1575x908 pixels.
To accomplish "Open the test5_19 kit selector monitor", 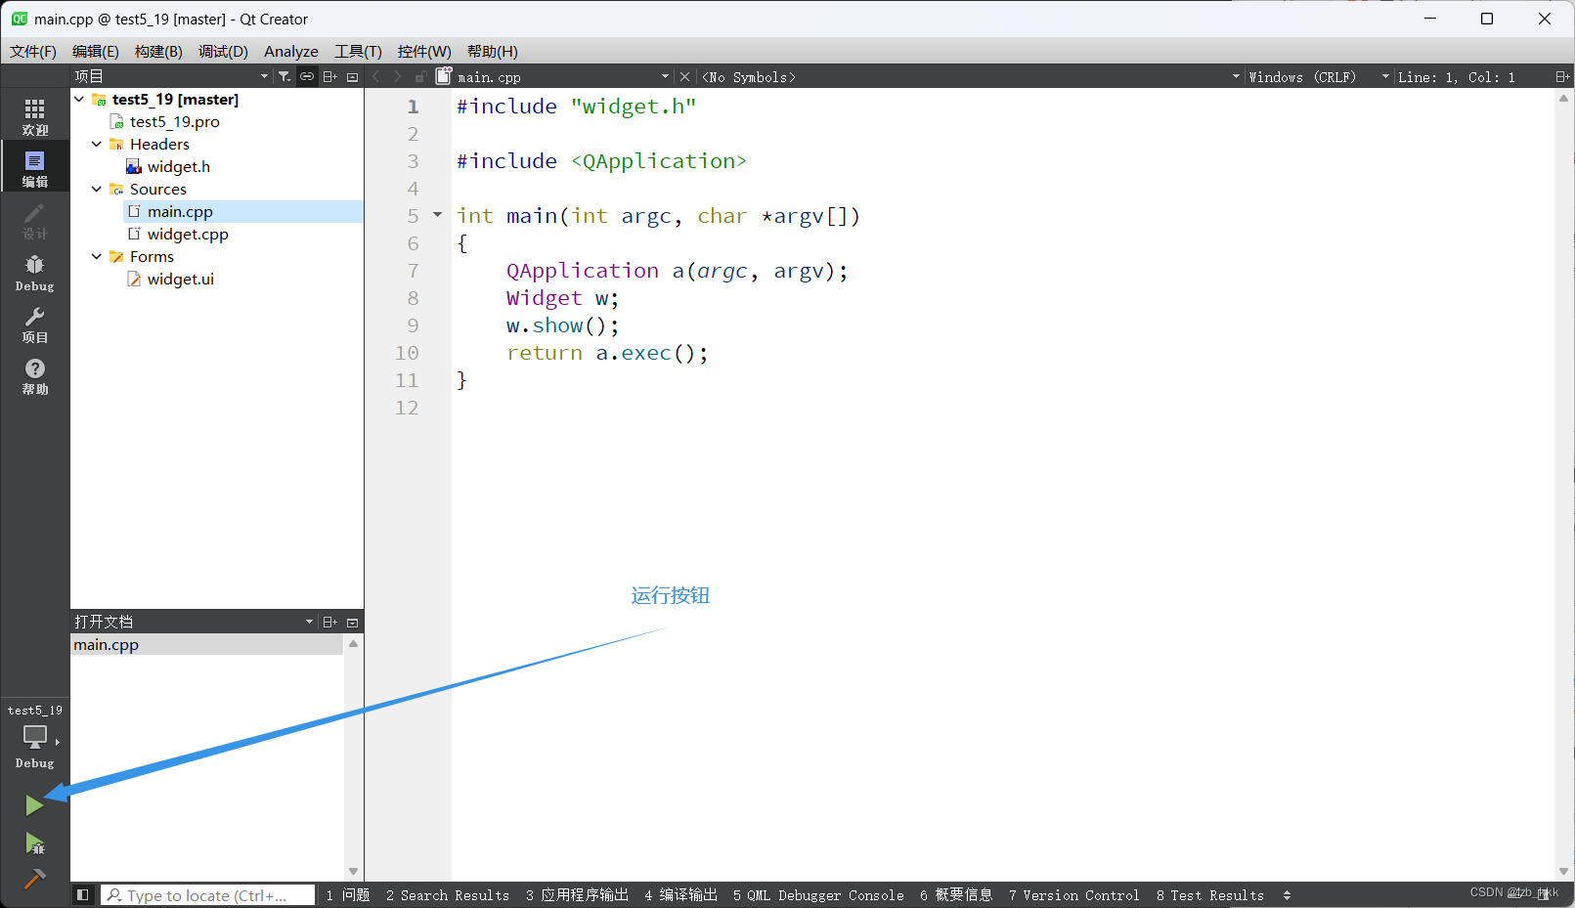I will point(35,736).
